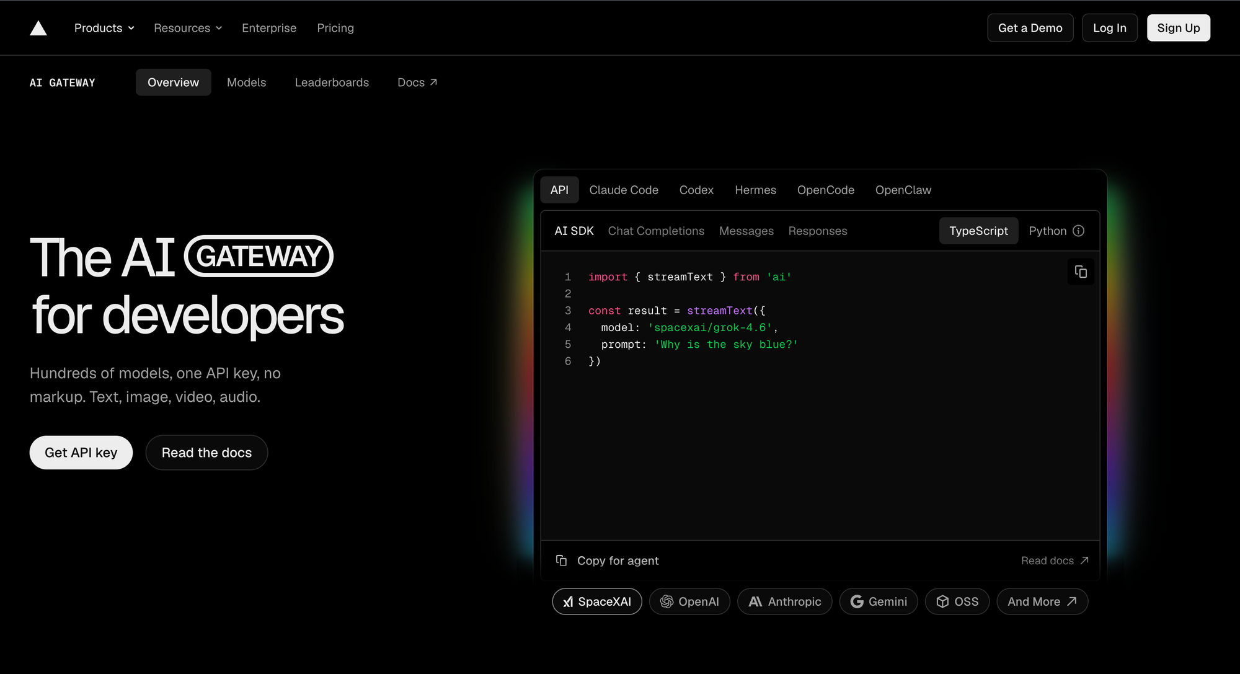Click the arrow icon in And More chip

(x=1072, y=601)
